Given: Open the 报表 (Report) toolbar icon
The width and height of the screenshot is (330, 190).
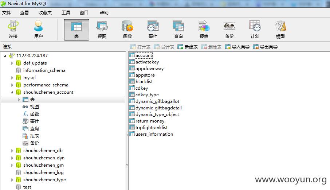Looking at the screenshot, I should (x=204, y=30).
